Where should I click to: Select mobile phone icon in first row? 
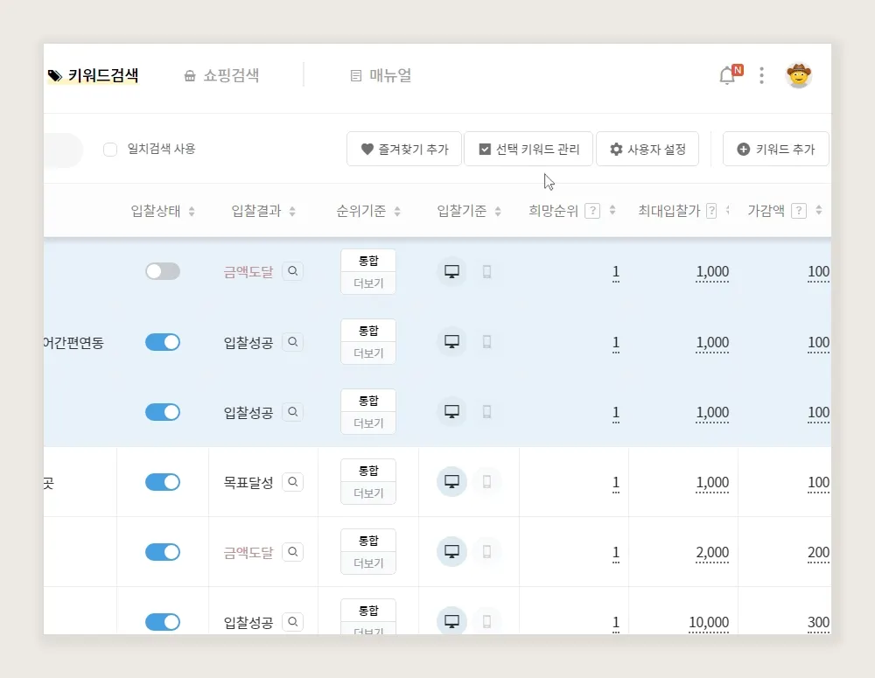(487, 272)
